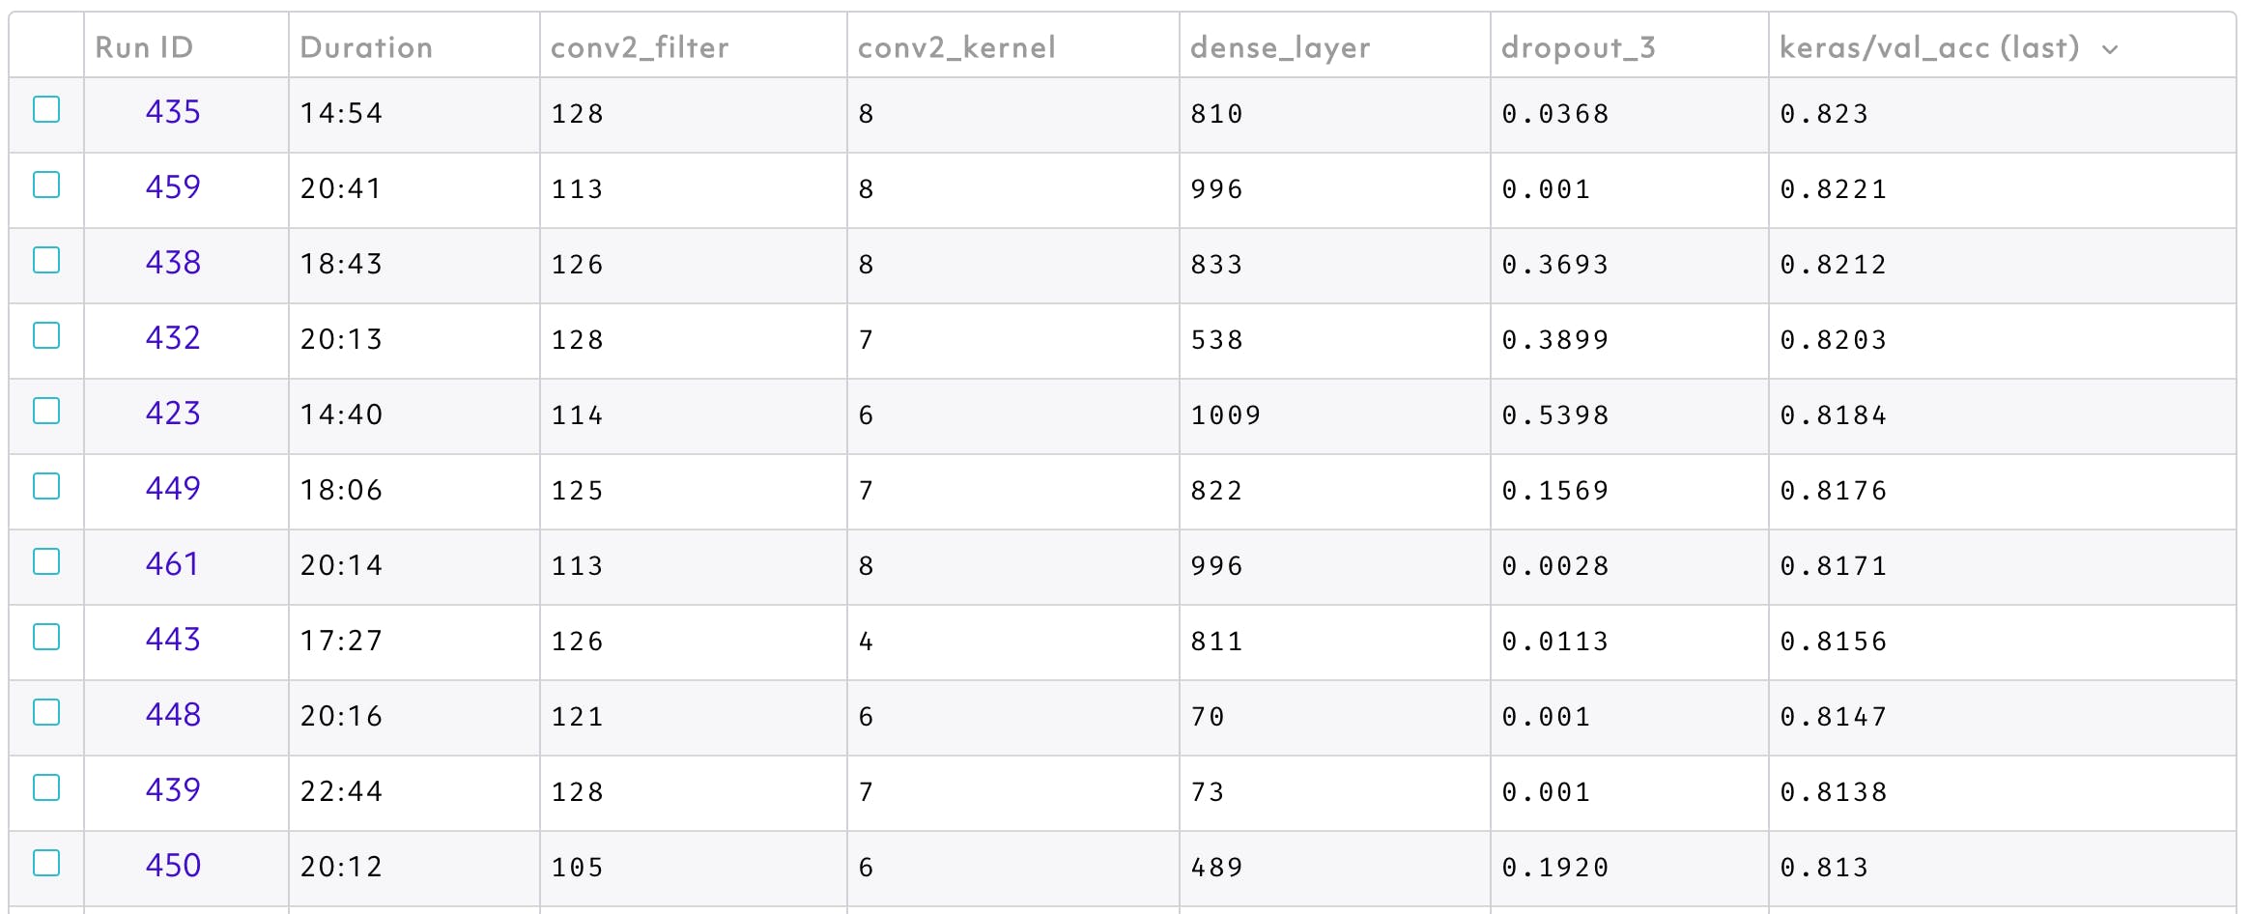This screenshot has width=2251, height=914.
Task: Tick the checkbox for run 435
Action: (46, 109)
